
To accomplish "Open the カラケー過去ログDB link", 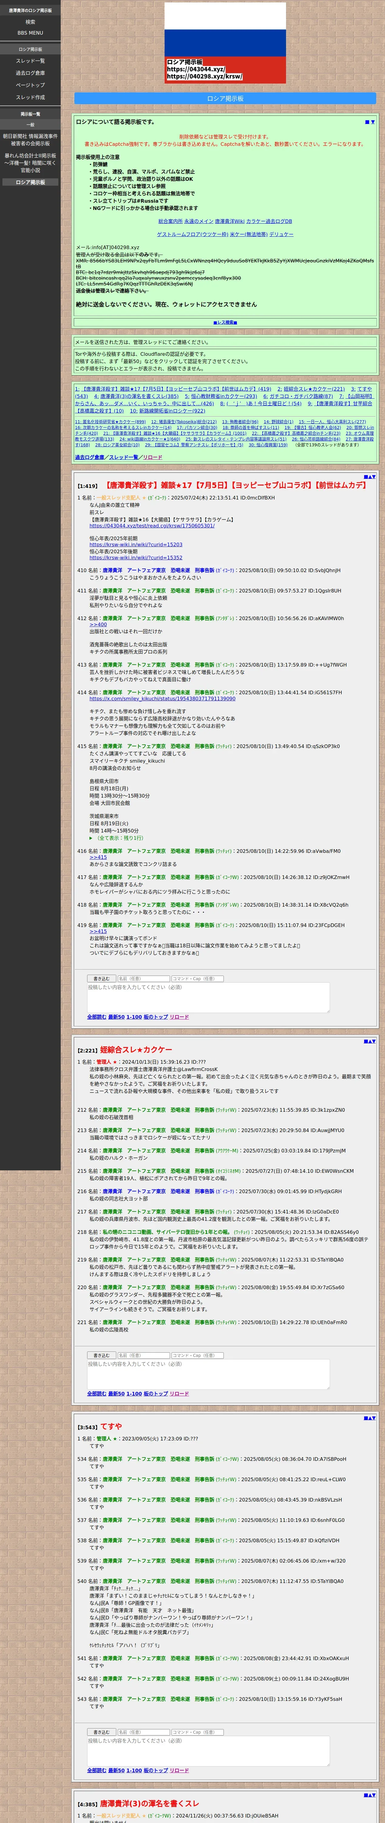I will tap(269, 221).
